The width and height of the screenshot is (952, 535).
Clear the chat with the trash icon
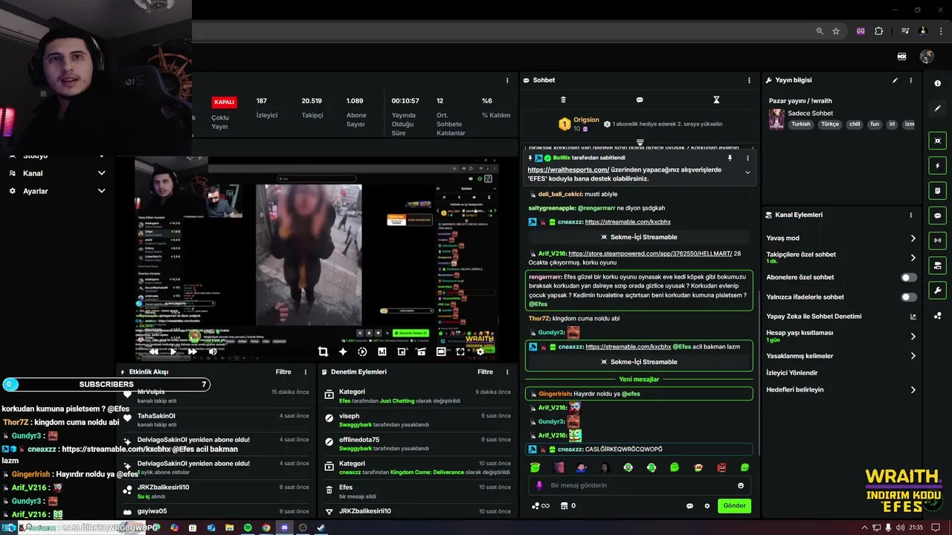click(563, 100)
